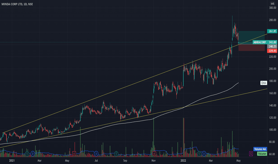Image resolution: width=278 pixels, height=164 pixels.
Task: Click the 100.00 price axis value
Action: [273, 130]
